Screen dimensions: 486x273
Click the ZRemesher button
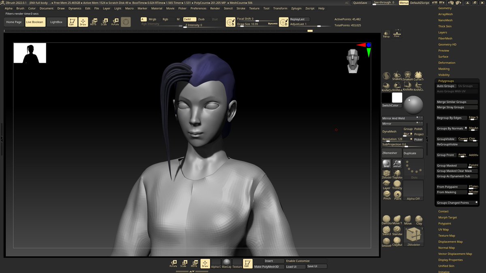point(392,153)
